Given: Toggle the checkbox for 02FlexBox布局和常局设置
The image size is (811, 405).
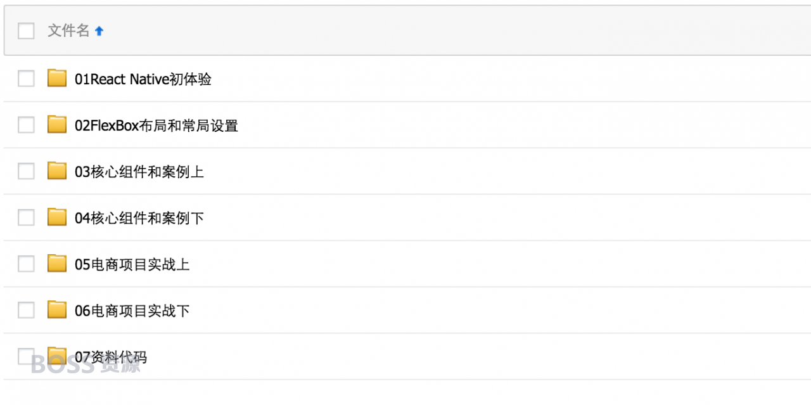Looking at the screenshot, I should click(x=26, y=125).
